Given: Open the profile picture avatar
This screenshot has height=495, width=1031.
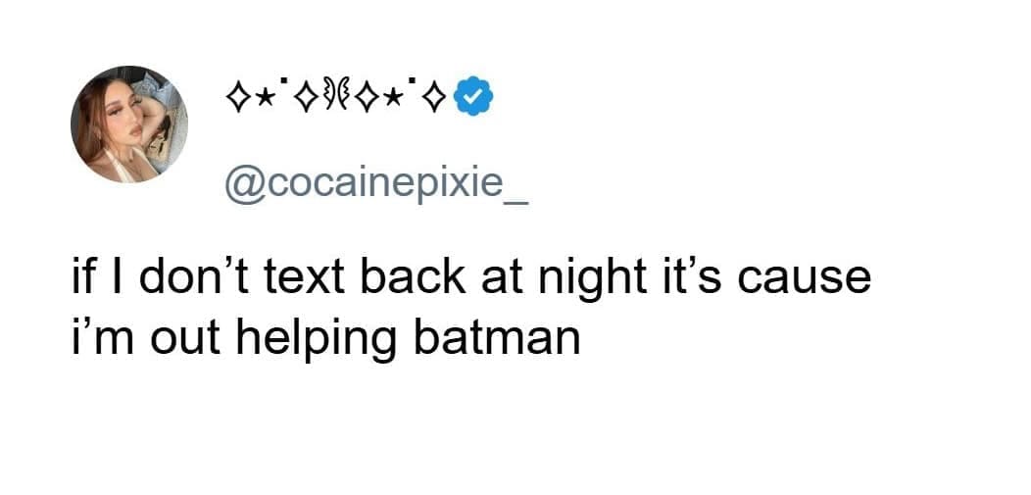Looking at the screenshot, I should coord(128,124).
